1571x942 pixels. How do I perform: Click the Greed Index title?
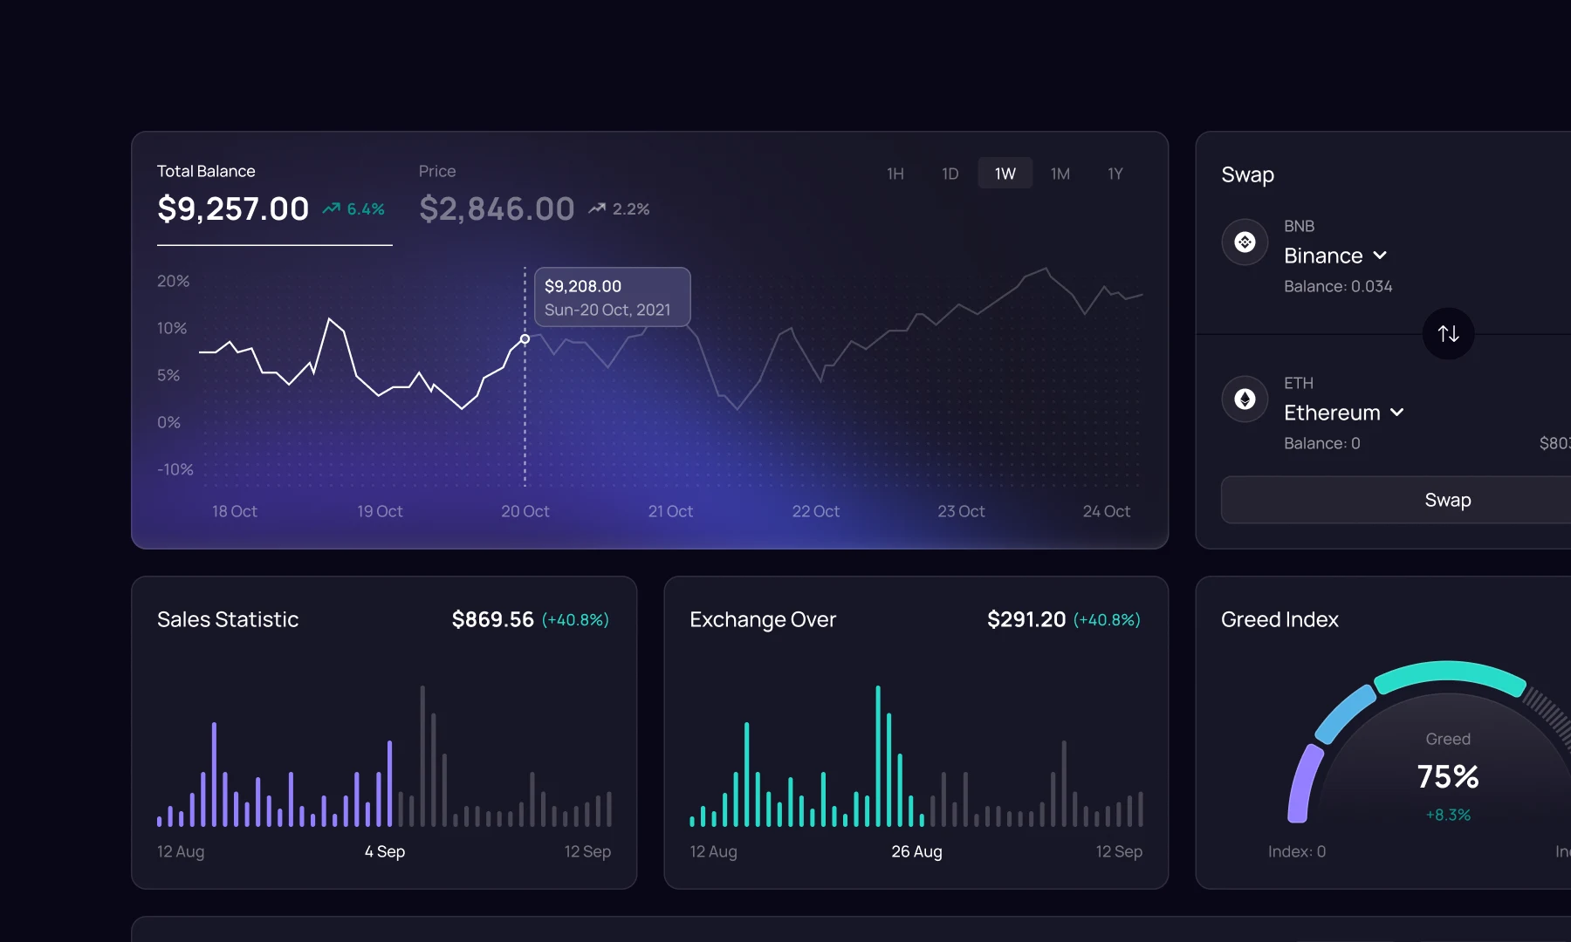pyautogui.click(x=1279, y=619)
